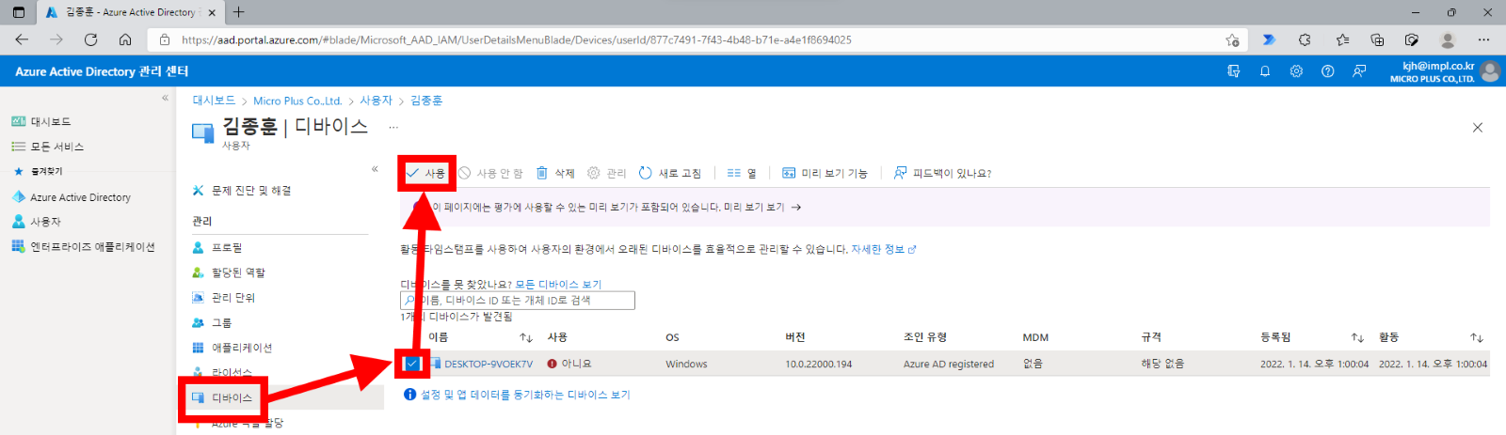Click the Azure AD registered cell

coord(949,364)
